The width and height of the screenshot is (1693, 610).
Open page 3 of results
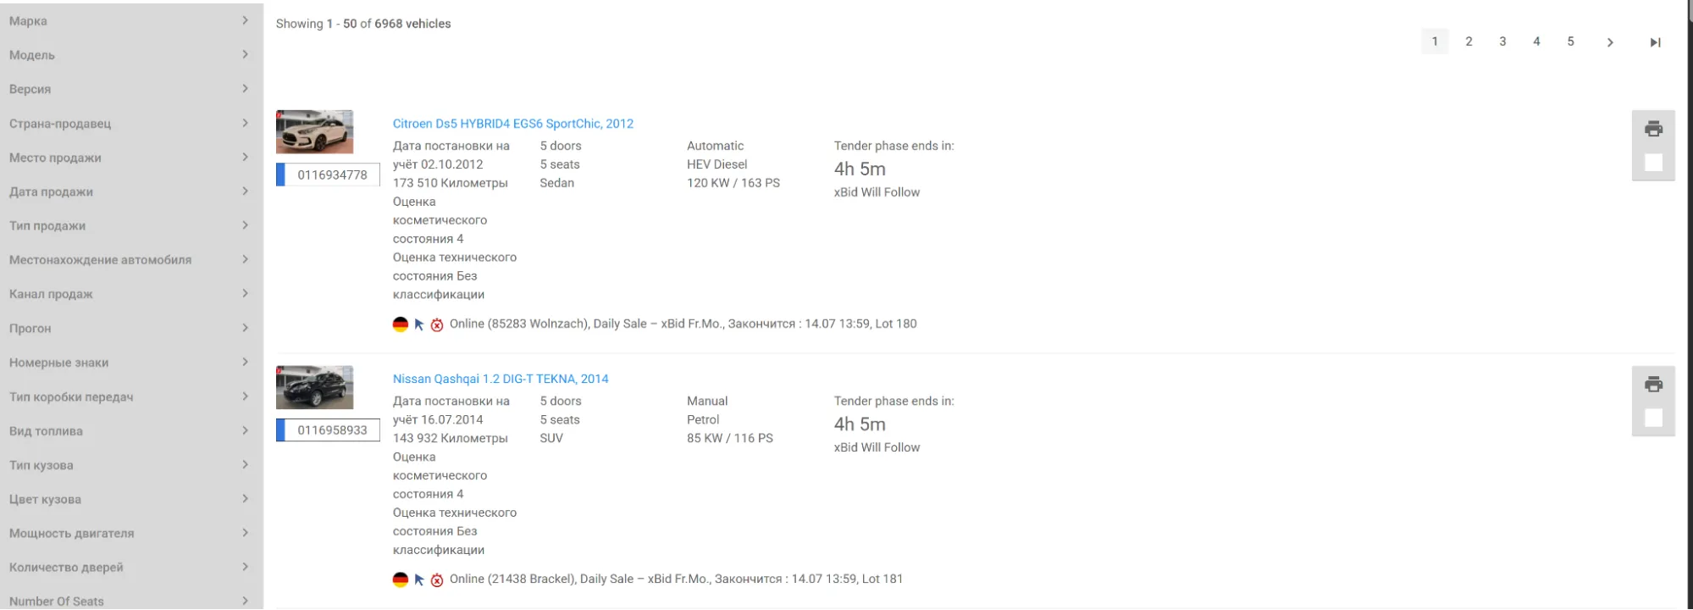1502,42
